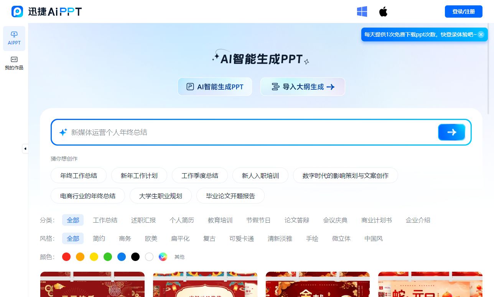The height and width of the screenshot is (297, 494).
Task: Choose the 大学生职业规划 suggestion
Action: click(x=161, y=196)
